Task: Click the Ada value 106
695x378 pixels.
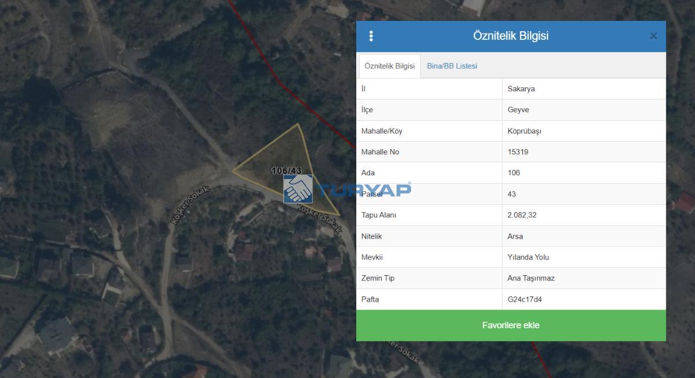Action: [x=514, y=173]
